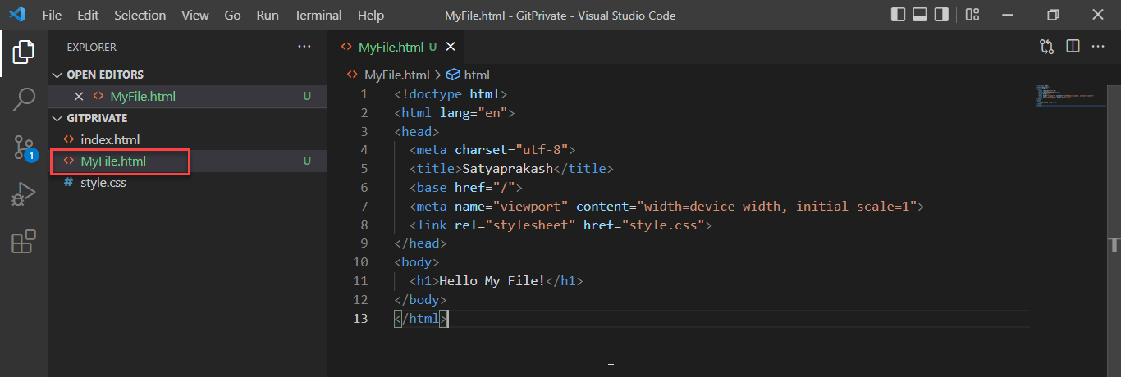Viewport: 1121px width, 377px height.
Task: Toggle the bottom panel layout button
Action: pyautogui.click(x=920, y=15)
